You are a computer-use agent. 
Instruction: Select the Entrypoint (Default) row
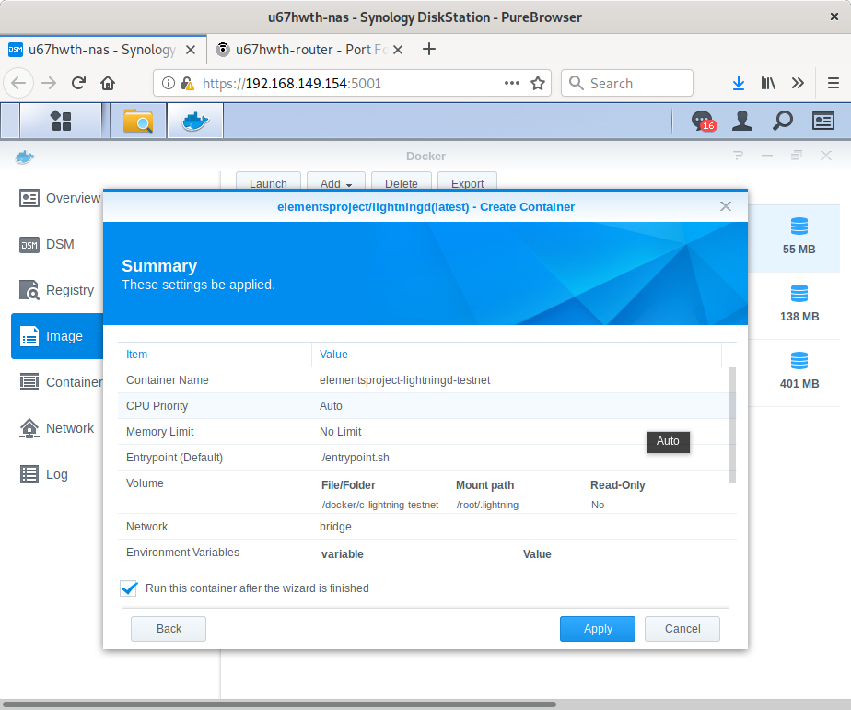pos(424,458)
